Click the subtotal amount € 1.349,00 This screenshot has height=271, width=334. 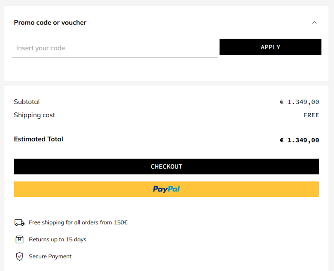click(x=299, y=102)
